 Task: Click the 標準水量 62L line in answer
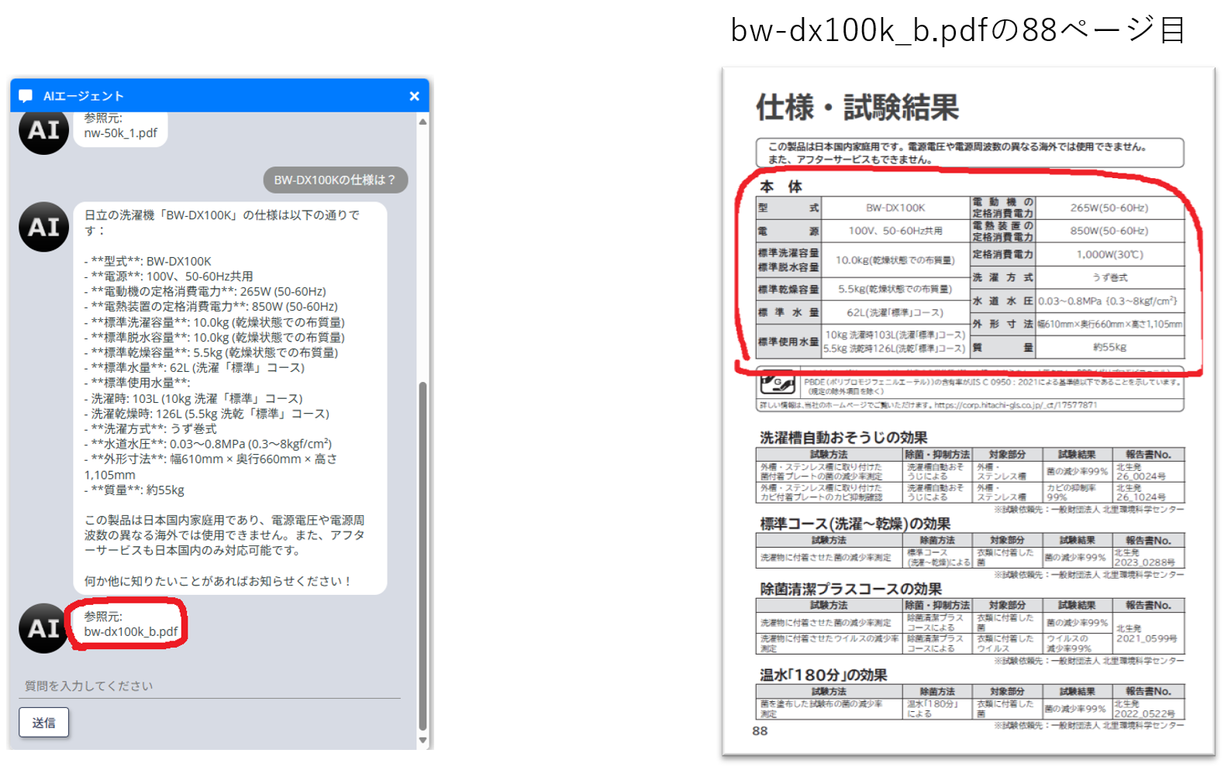pyautogui.click(x=195, y=368)
